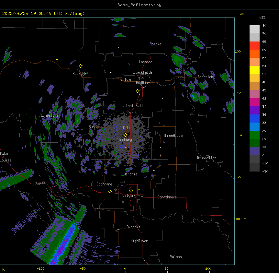Click the RockyMH town label

tap(79, 74)
